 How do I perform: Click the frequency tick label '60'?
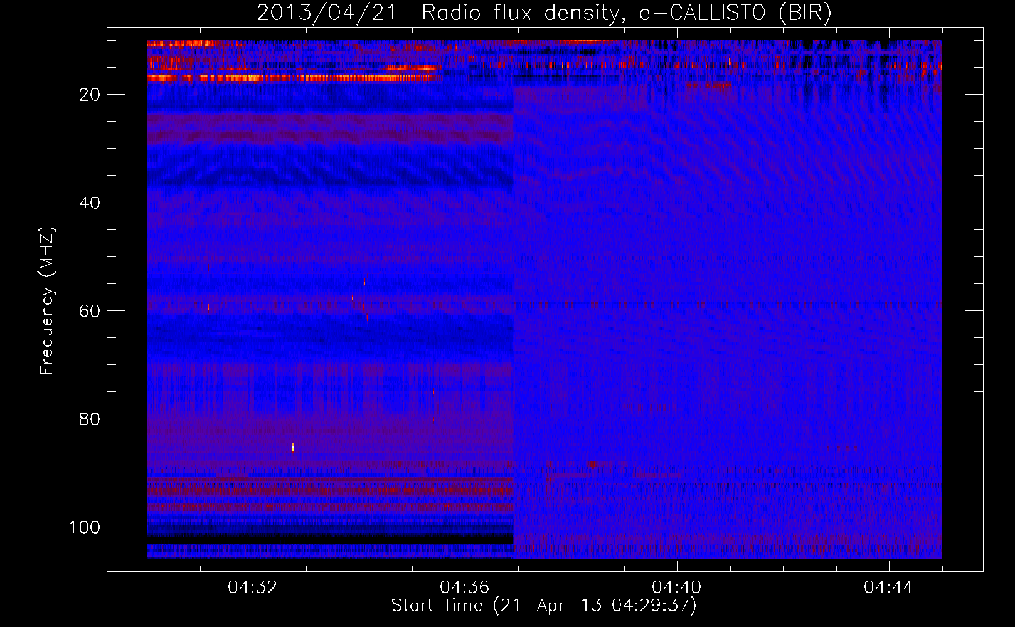(x=90, y=311)
